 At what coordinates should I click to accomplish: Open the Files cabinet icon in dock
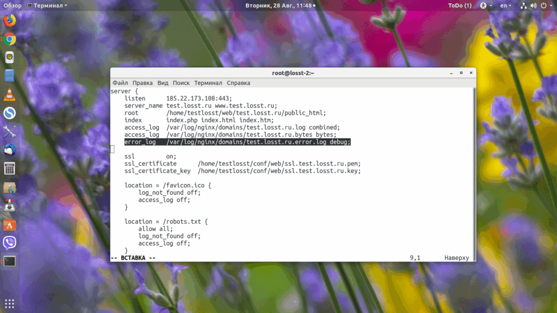point(10,76)
